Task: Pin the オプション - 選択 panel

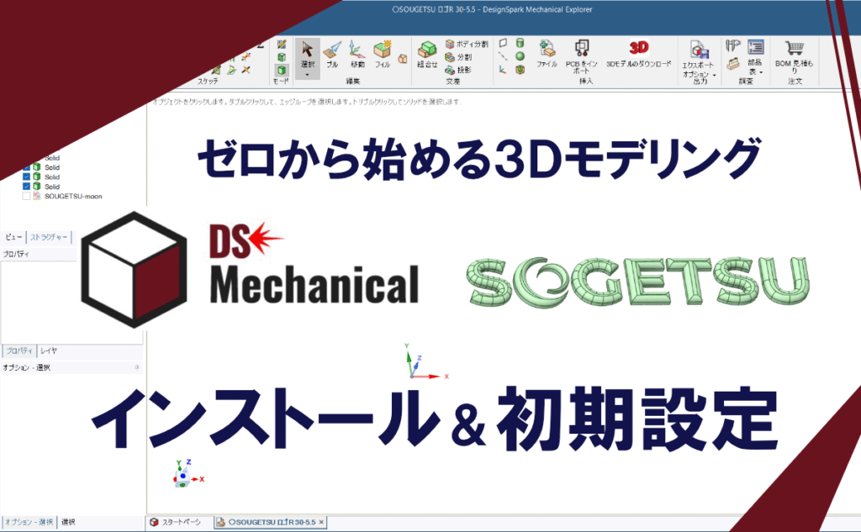Action: (137, 367)
